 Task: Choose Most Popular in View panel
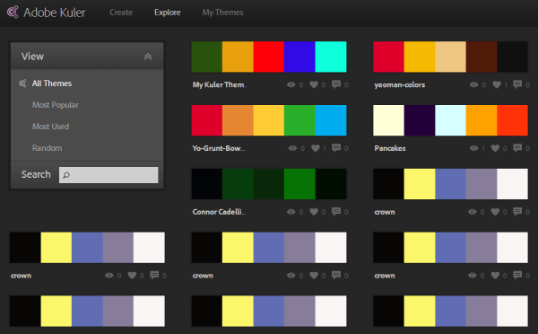click(x=56, y=105)
